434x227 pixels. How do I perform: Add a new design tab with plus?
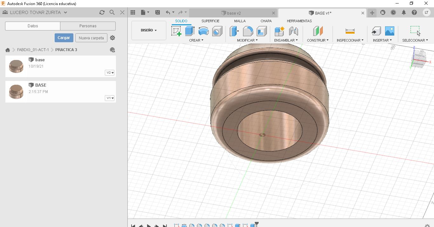point(372,13)
